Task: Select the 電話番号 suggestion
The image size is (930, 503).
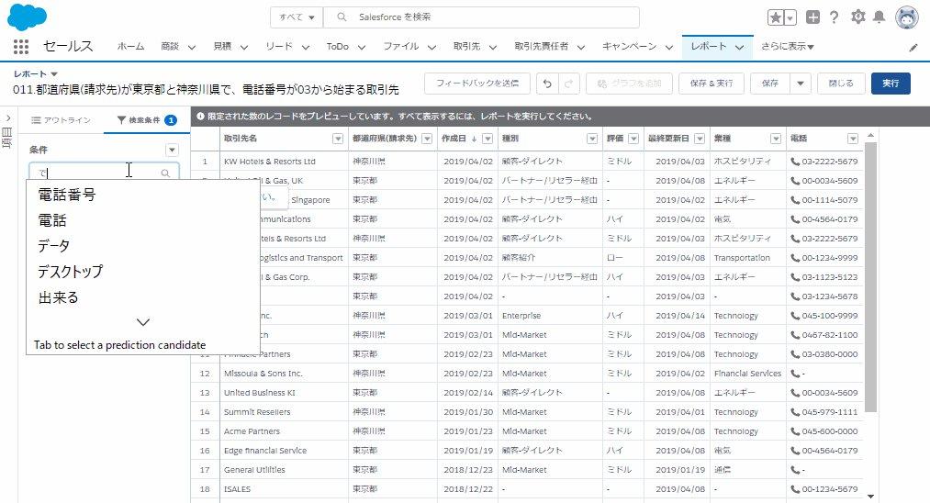Action: pyautogui.click(x=66, y=195)
